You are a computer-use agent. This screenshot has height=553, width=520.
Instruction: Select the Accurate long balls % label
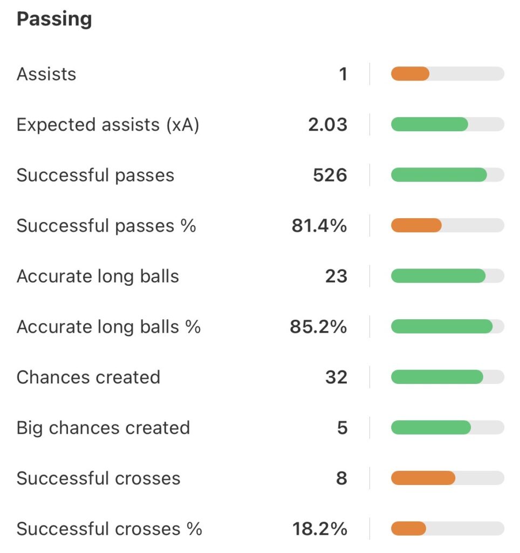[x=108, y=327]
